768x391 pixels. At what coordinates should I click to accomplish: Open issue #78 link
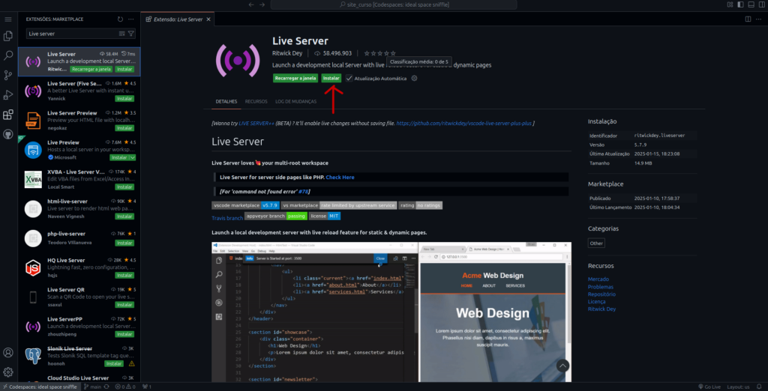(303, 191)
